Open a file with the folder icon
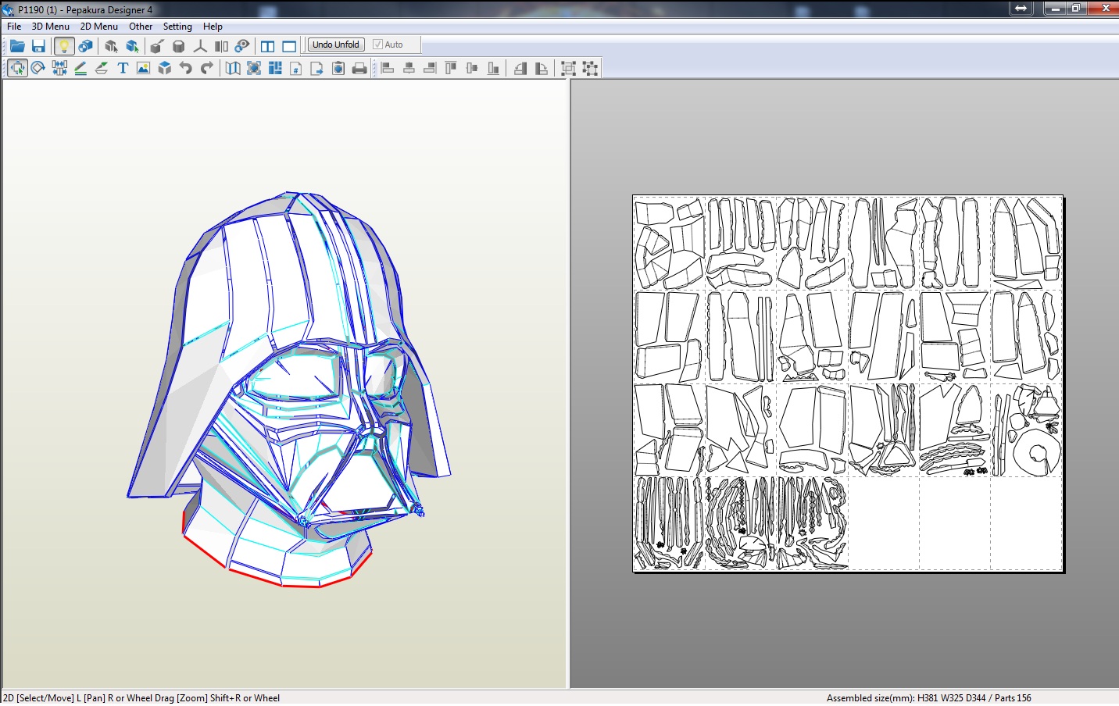The image size is (1119, 706). (x=16, y=46)
